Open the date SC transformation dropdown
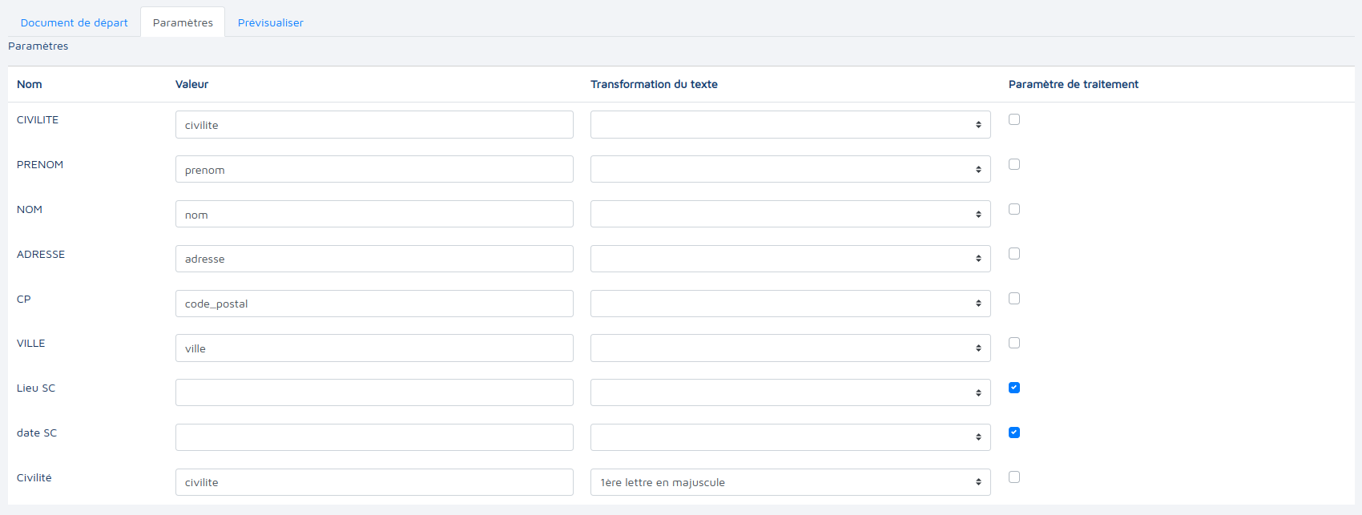The image size is (1362, 515). [x=790, y=437]
